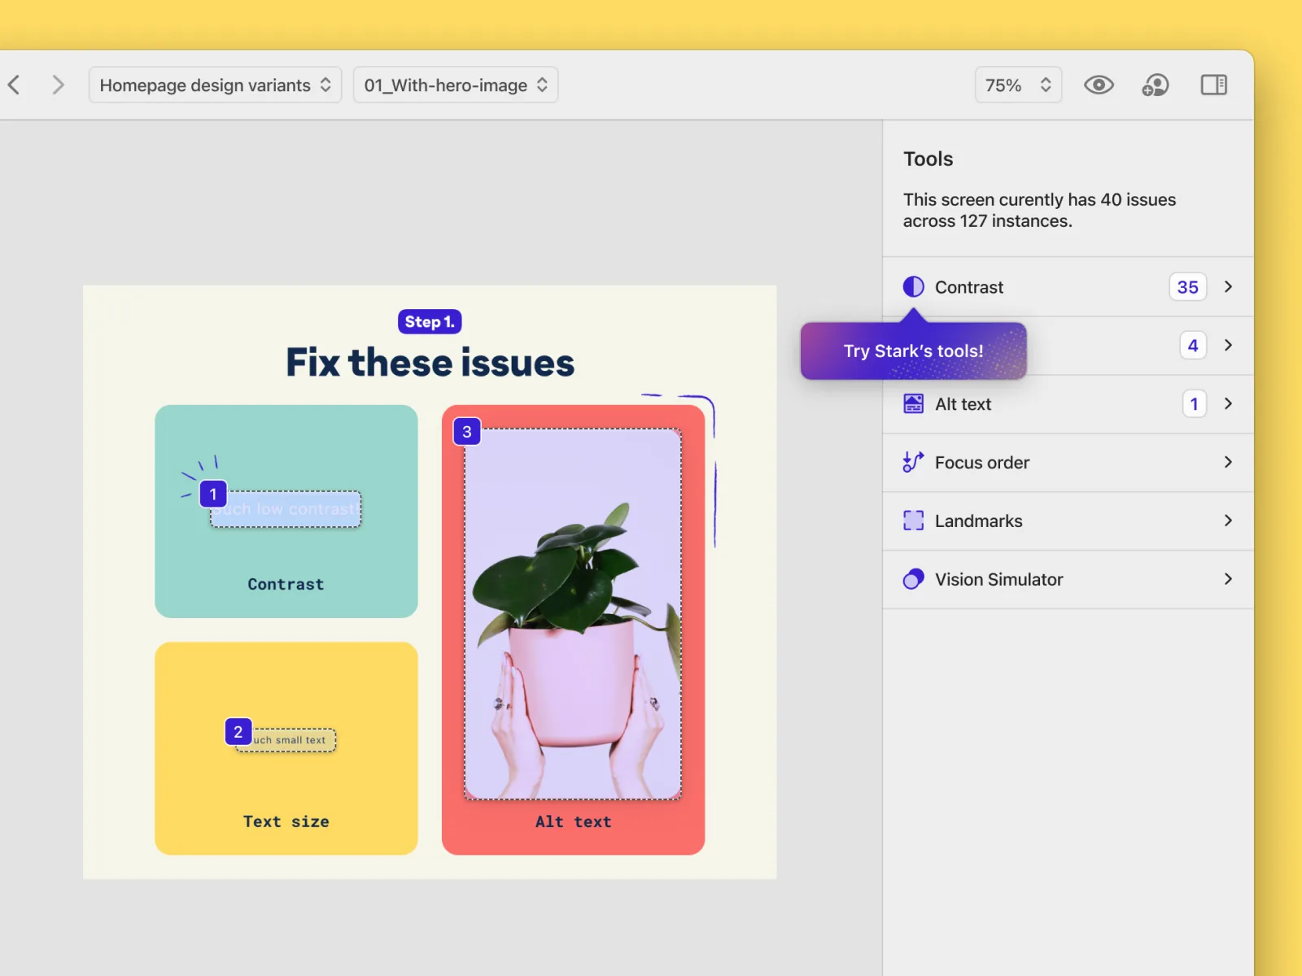Click the Landmarks dashed-square icon
Image resolution: width=1302 pixels, height=976 pixels.
pyautogui.click(x=913, y=521)
